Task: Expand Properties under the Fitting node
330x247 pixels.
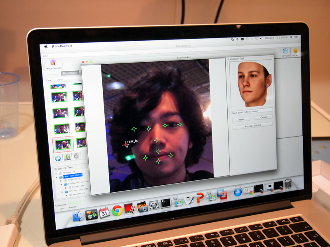Action: pyautogui.click(x=67, y=196)
